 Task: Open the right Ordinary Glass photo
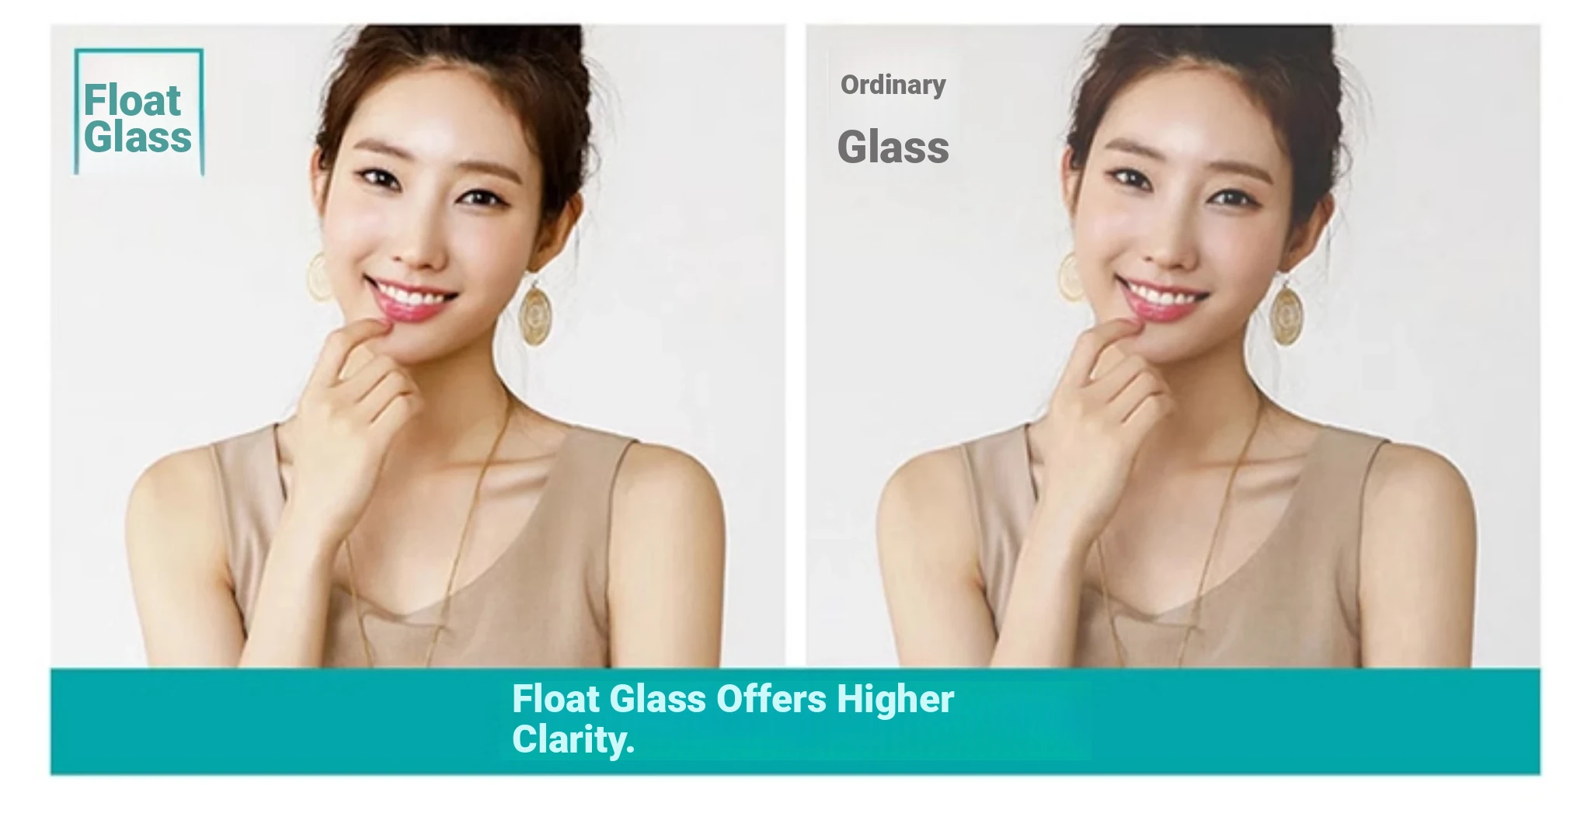(1173, 346)
